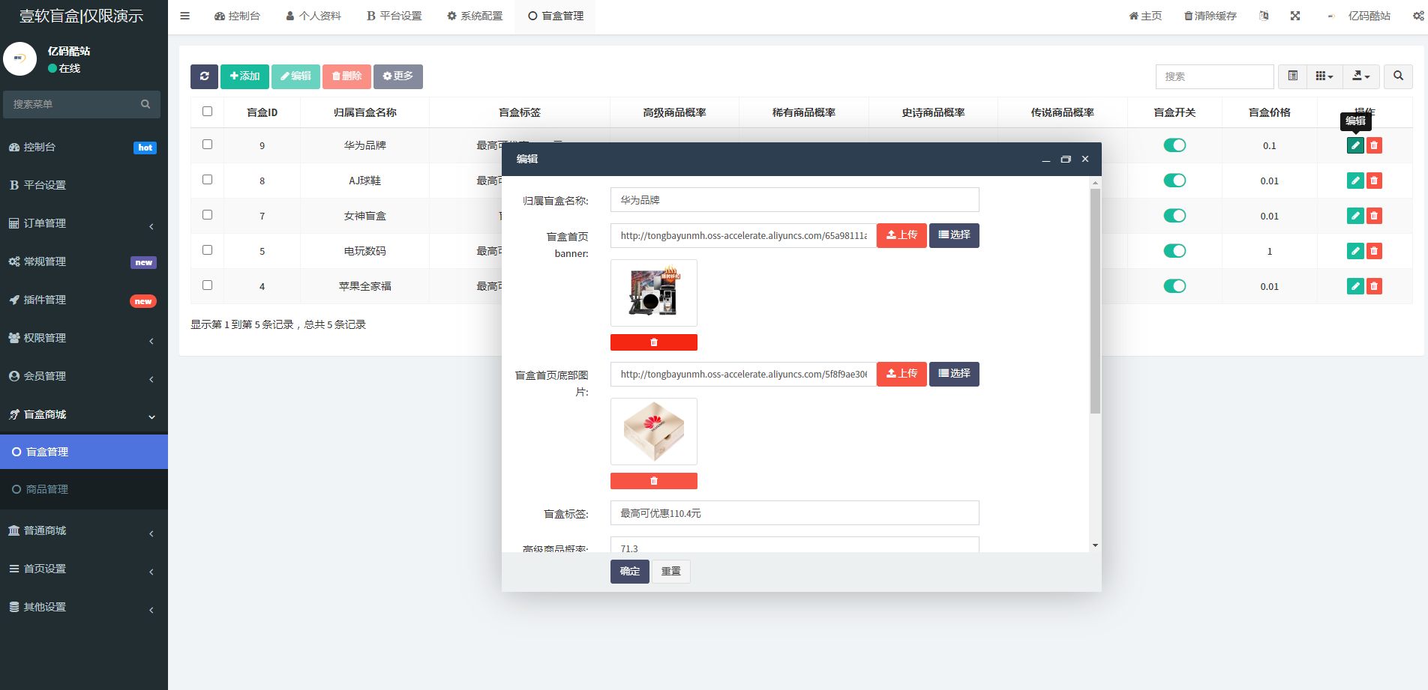
Task: Click the search magnifier icon at the toolbar's right
Action: (1398, 76)
